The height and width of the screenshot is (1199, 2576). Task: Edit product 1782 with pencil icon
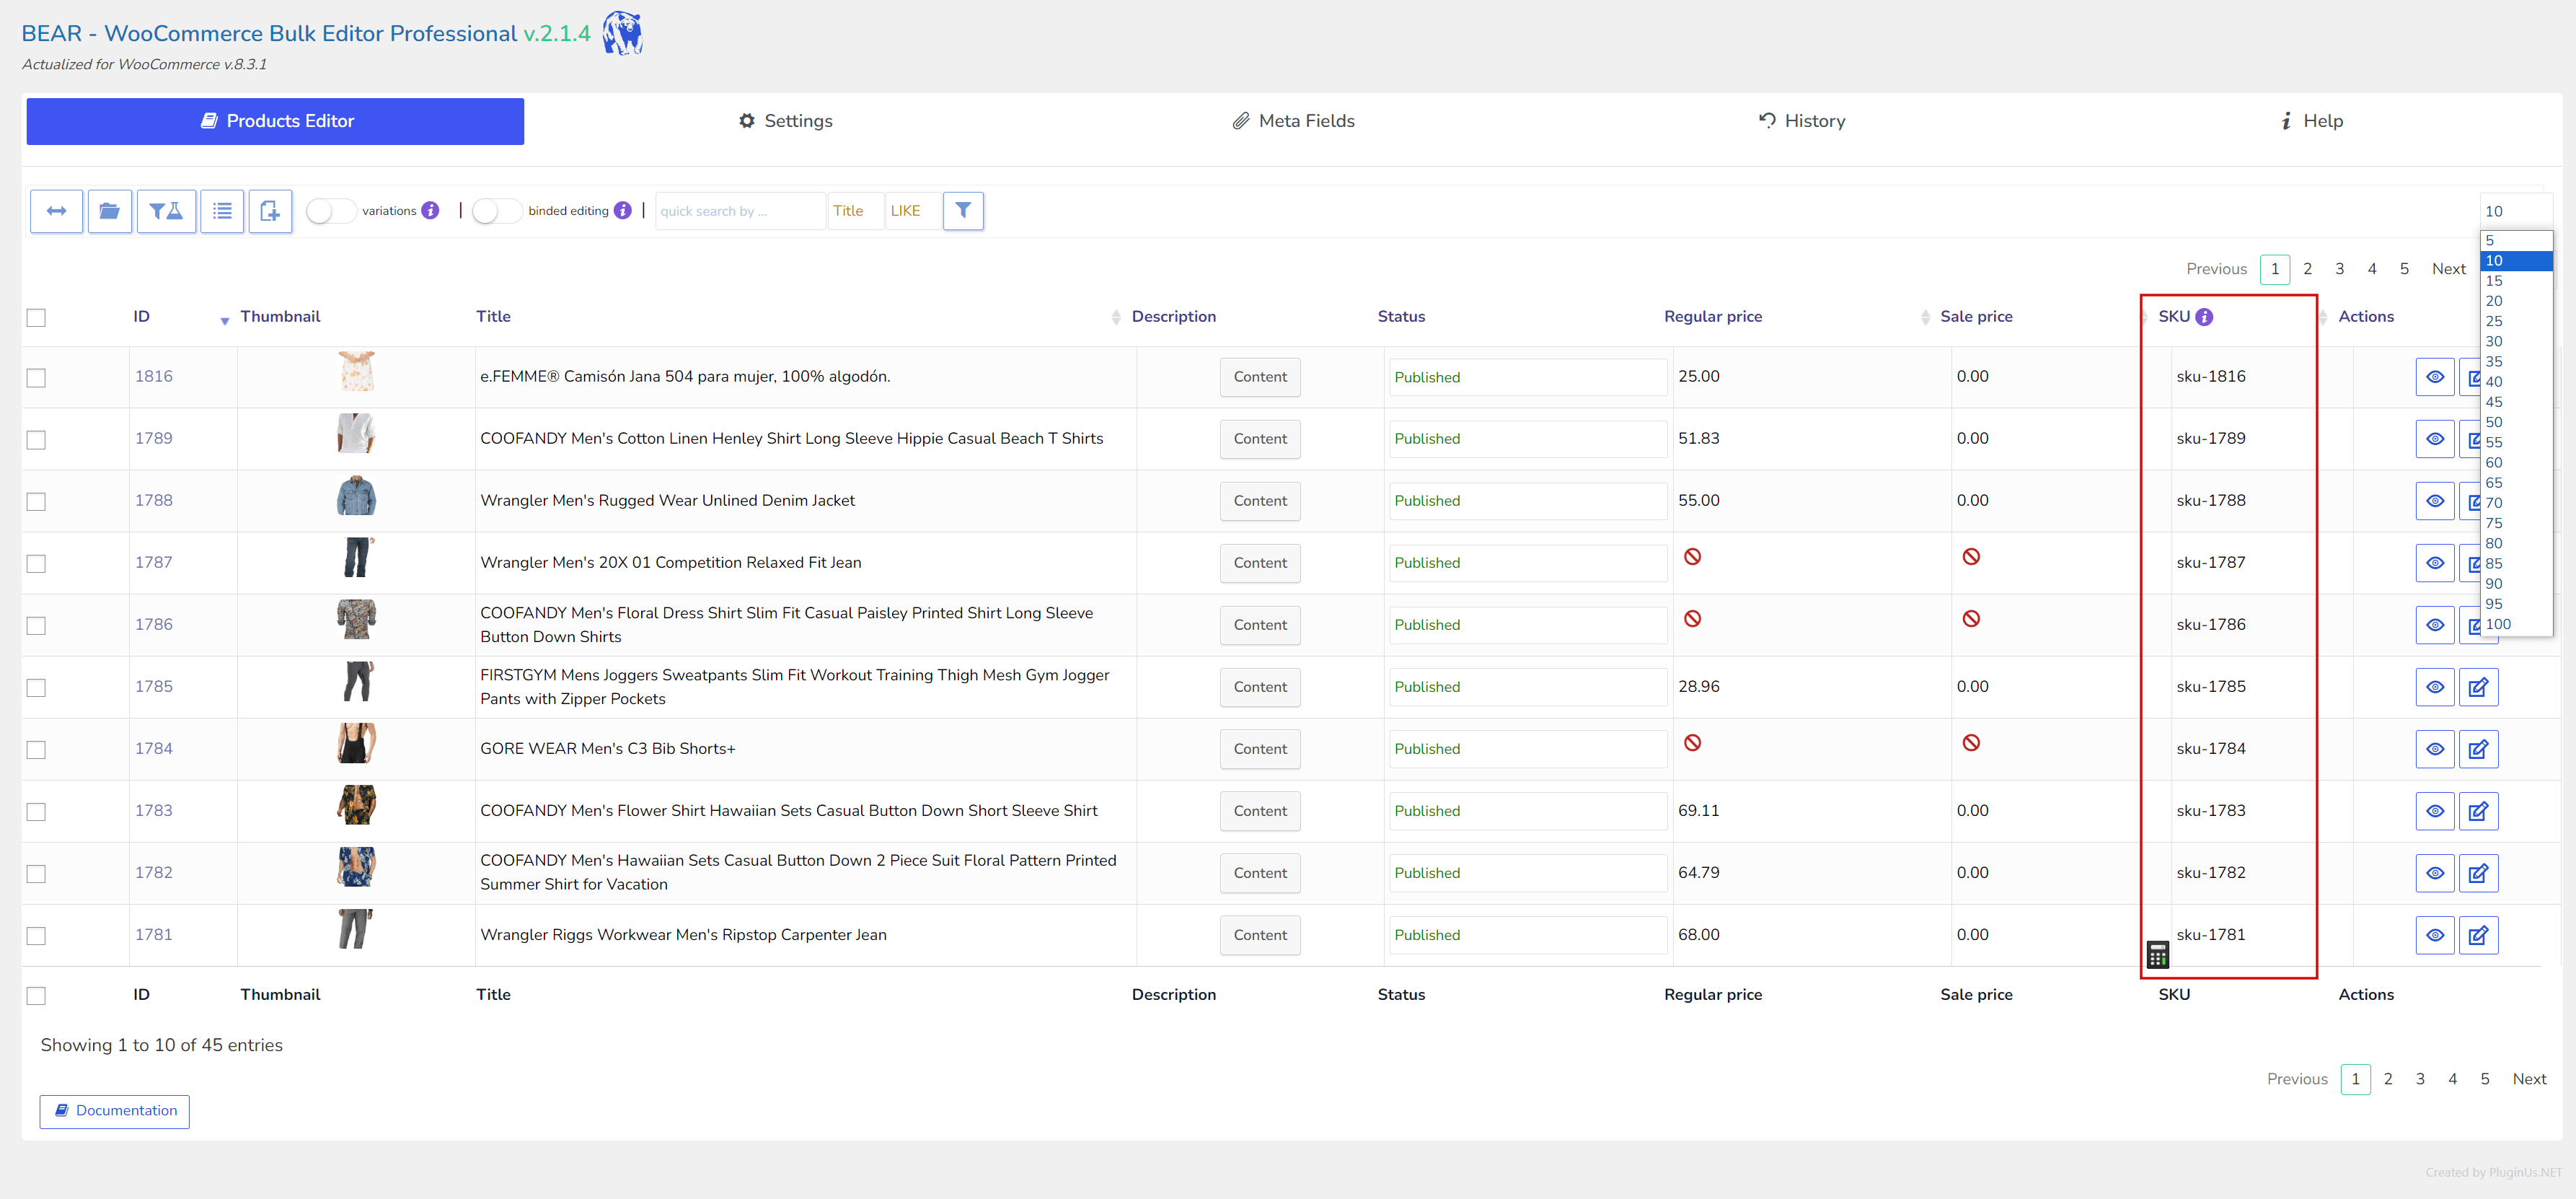click(x=2478, y=873)
